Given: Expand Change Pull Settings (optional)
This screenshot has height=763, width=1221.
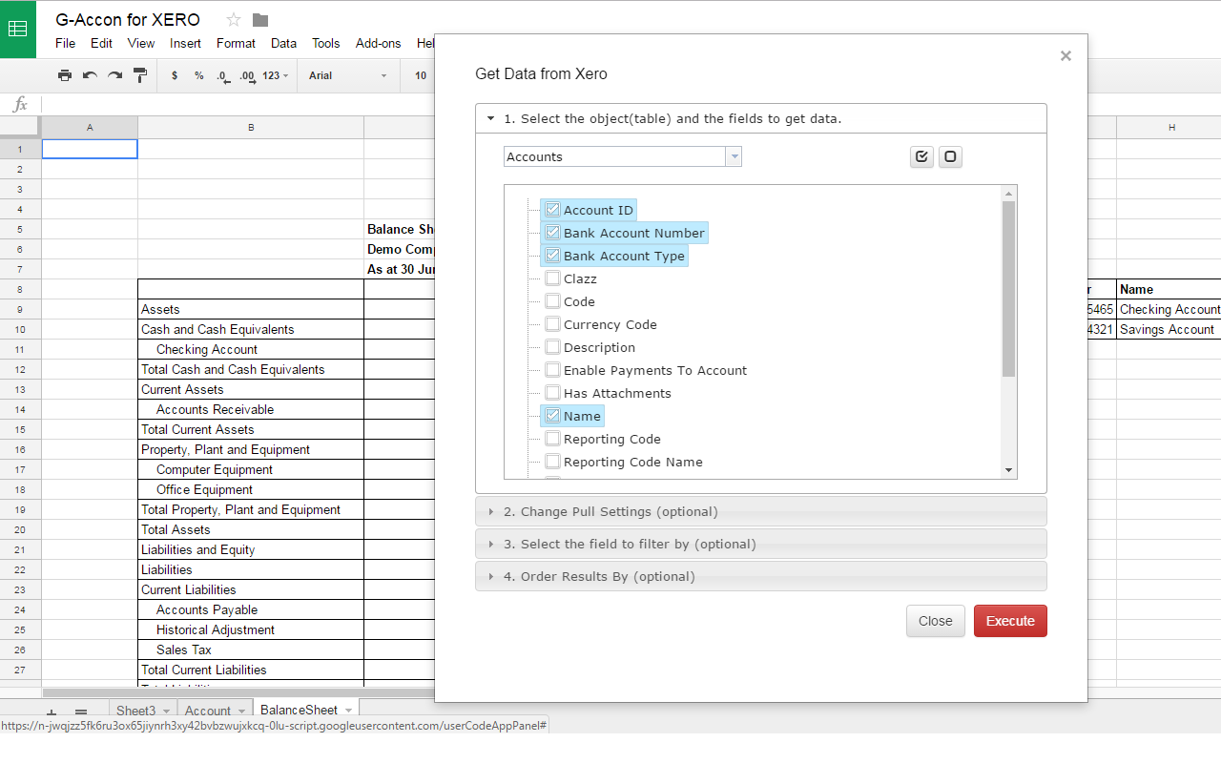Looking at the screenshot, I should tap(761, 512).
